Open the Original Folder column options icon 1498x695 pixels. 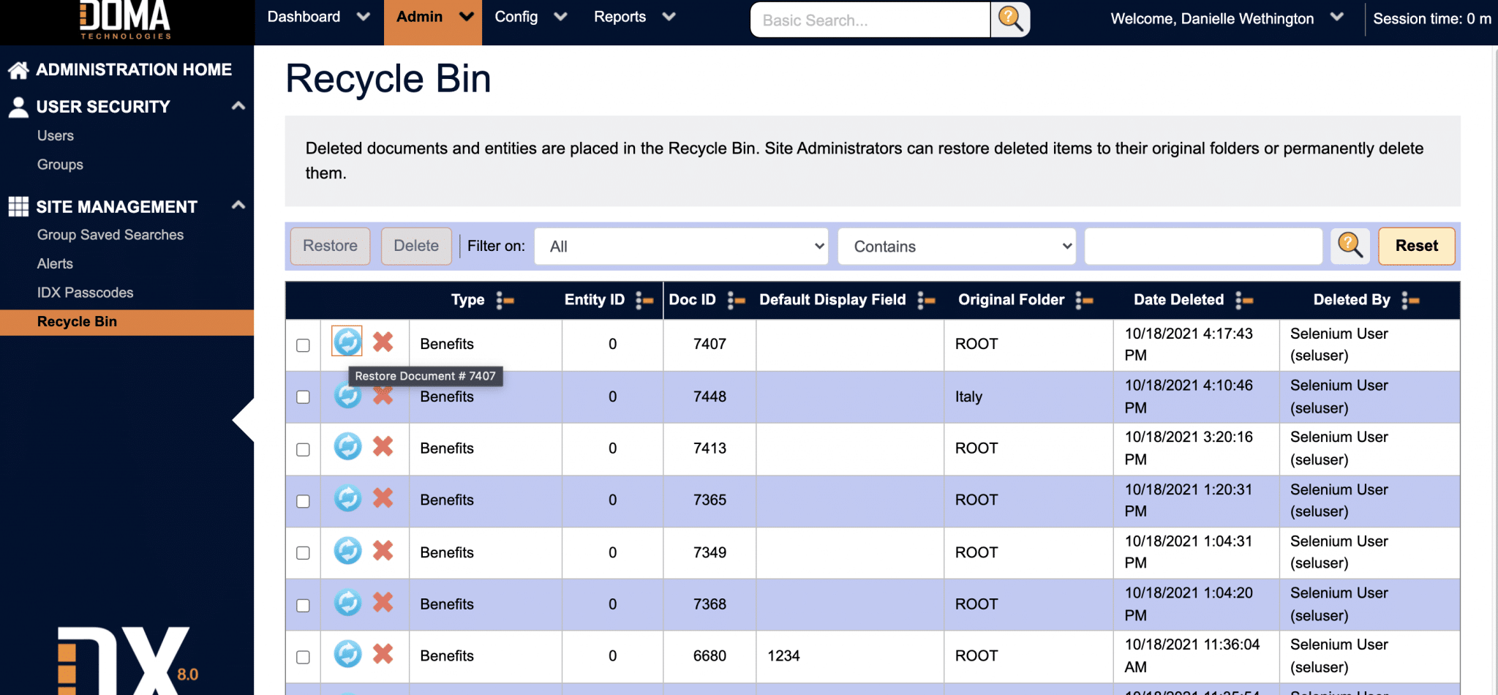pos(1084,300)
